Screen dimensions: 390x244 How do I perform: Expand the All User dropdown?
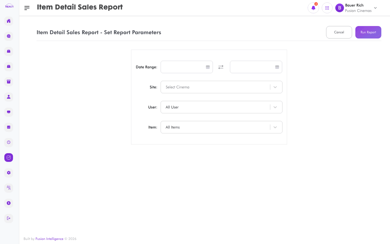[222, 107]
